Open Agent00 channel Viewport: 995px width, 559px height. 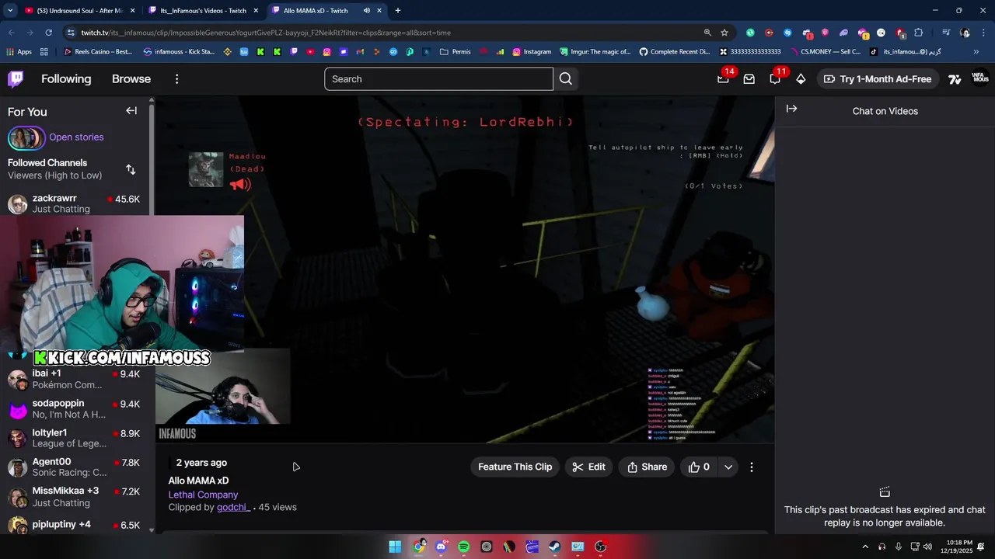[x=76, y=467]
